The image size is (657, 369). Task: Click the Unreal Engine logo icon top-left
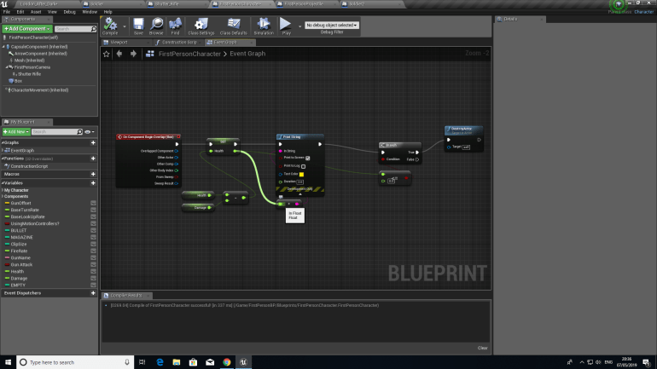(x=4, y=3)
